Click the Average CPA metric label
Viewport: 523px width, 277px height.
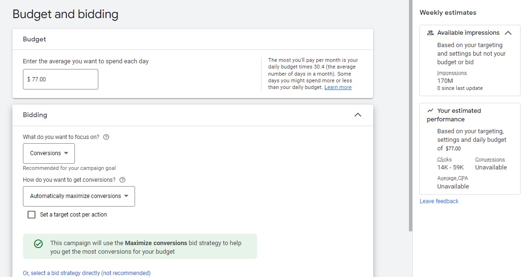coord(452,178)
